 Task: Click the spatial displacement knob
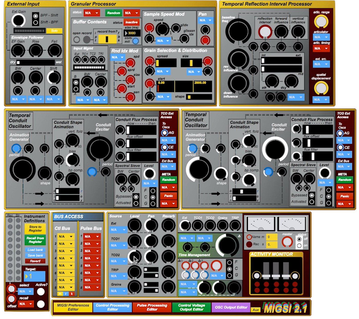[x=321, y=88]
